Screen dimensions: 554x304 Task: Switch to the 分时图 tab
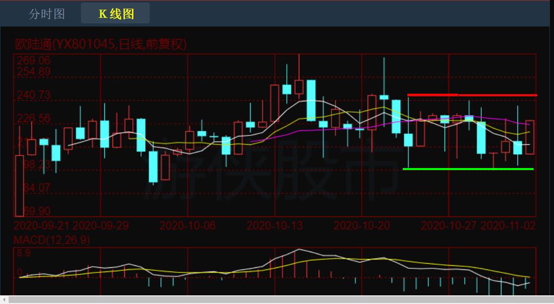coord(47,14)
